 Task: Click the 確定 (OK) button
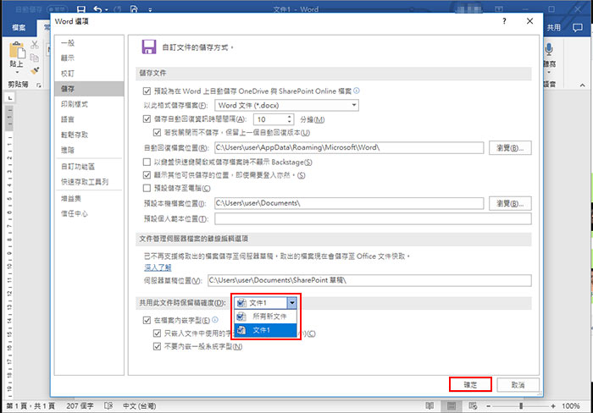[x=470, y=385]
